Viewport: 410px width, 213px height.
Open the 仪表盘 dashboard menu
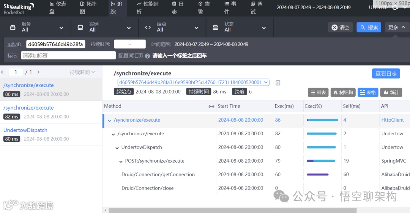[58, 8]
